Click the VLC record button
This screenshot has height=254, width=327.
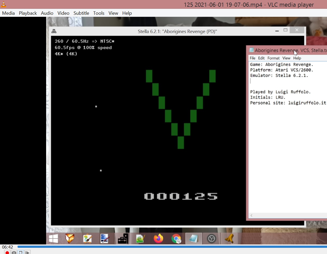click(x=7, y=252)
